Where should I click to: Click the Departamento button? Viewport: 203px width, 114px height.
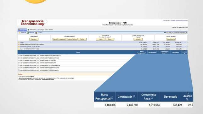pyautogui.click(x=171, y=39)
